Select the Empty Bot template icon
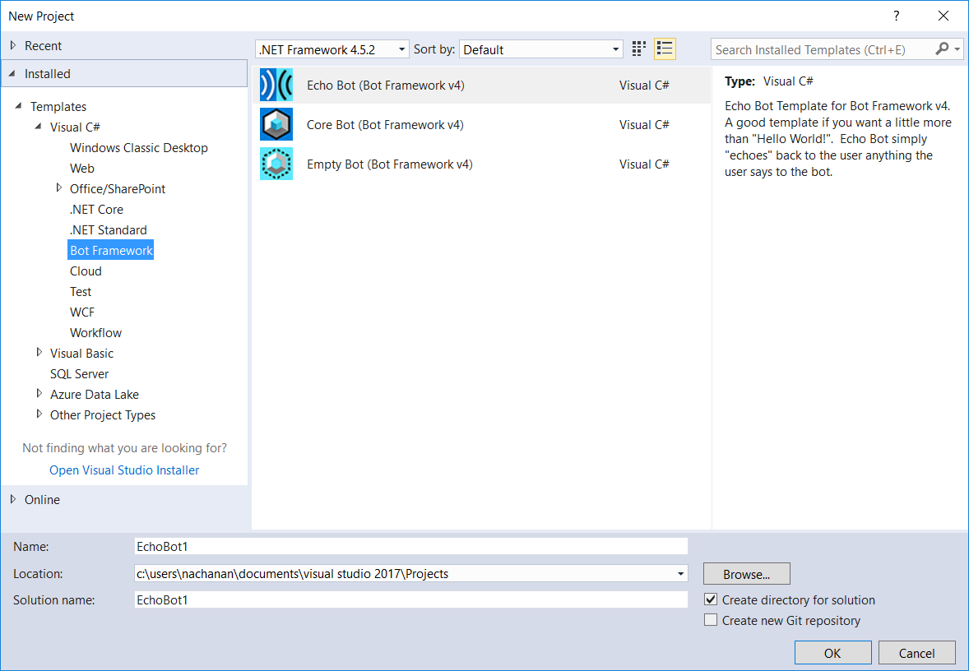This screenshot has width=969, height=671. (x=276, y=164)
